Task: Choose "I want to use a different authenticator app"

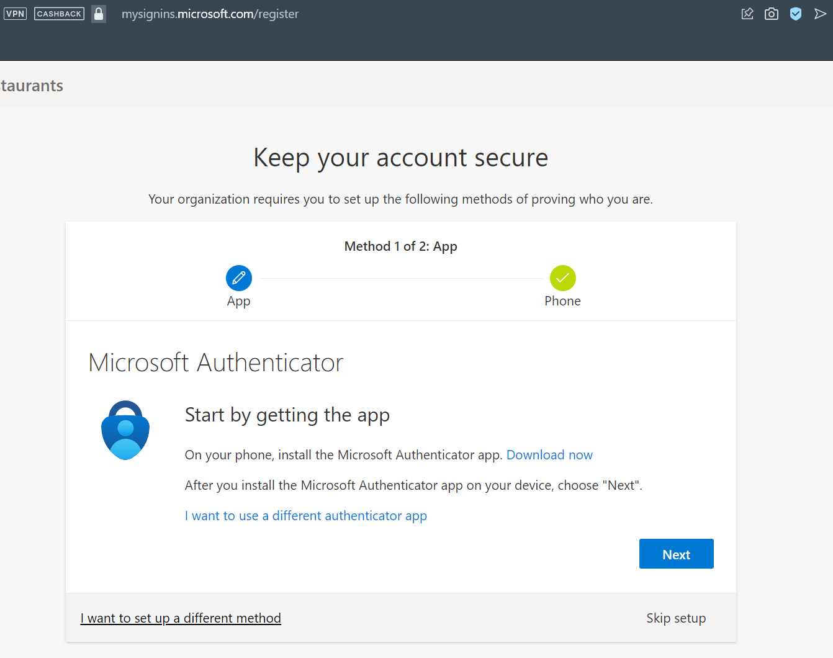Action: pyautogui.click(x=306, y=516)
